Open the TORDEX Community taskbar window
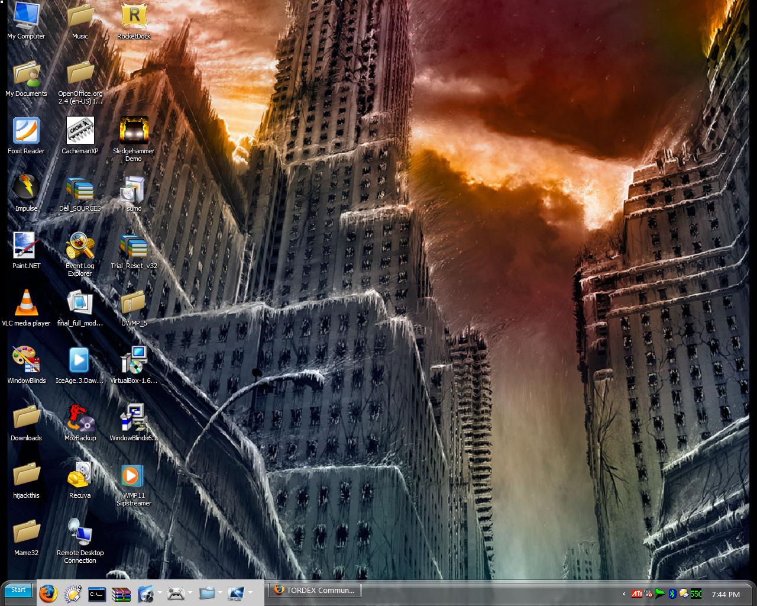This screenshot has height=606, width=757. coord(315,591)
